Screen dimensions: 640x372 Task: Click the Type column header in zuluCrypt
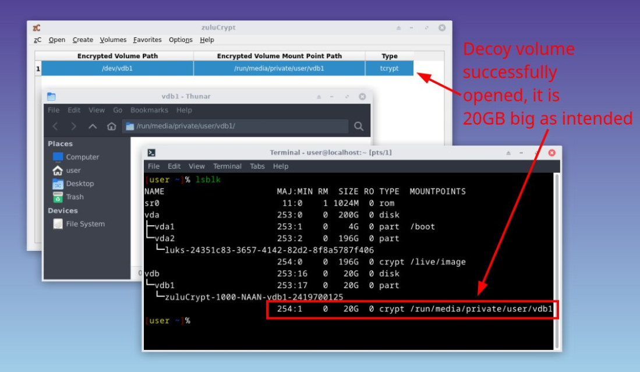tap(390, 56)
